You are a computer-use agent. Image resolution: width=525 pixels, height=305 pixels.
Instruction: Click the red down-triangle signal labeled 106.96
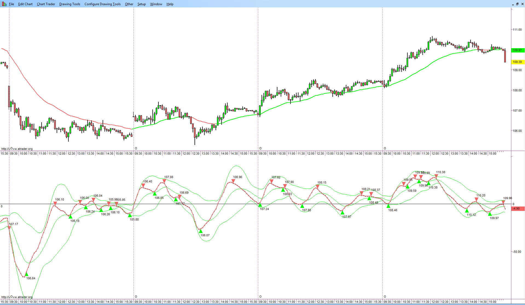pos(233,181)
